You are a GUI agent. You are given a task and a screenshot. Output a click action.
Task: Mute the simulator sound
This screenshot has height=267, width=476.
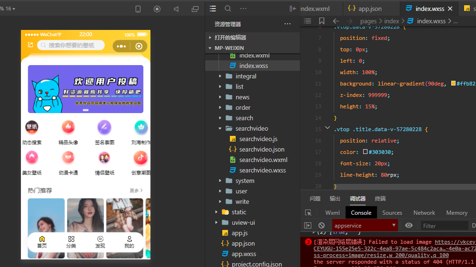(176, 9)
